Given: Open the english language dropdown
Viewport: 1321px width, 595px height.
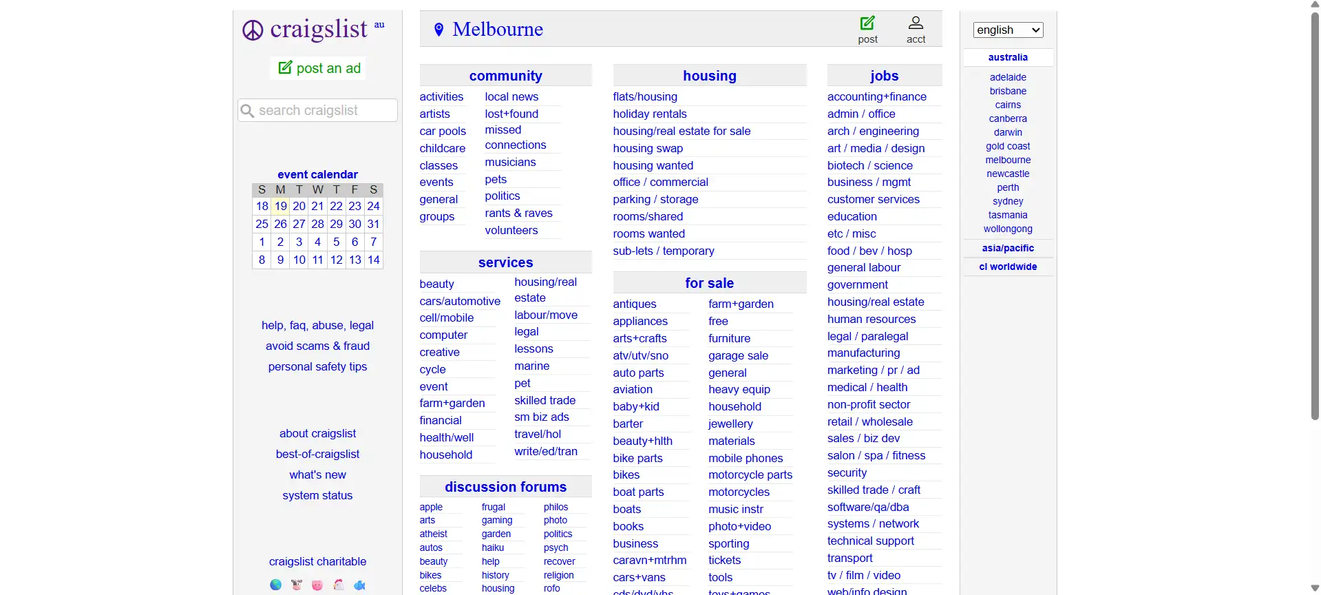Looking at the screenshot, I should [x=1008, y=30].
